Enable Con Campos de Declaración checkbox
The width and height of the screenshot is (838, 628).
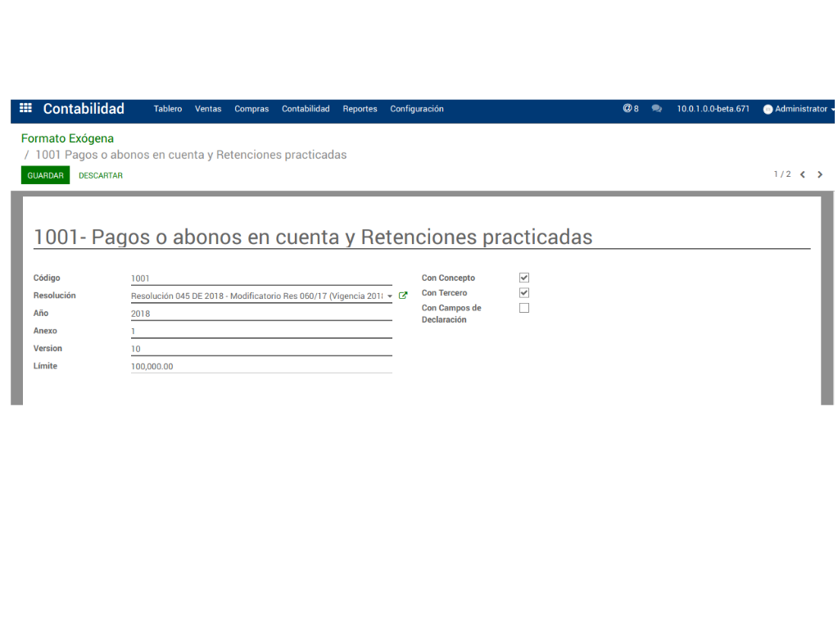point(524,308)
